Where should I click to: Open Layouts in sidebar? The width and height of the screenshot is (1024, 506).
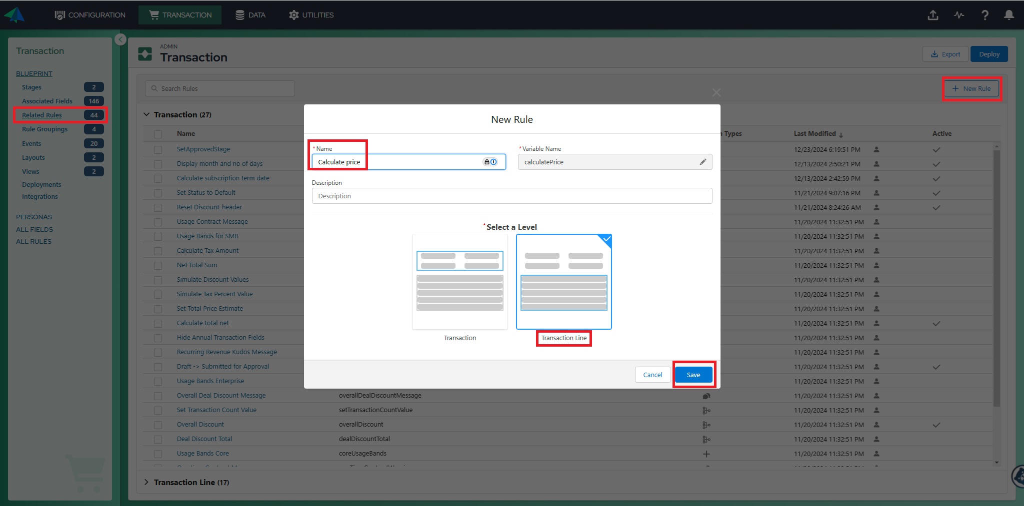click(33, 157)
